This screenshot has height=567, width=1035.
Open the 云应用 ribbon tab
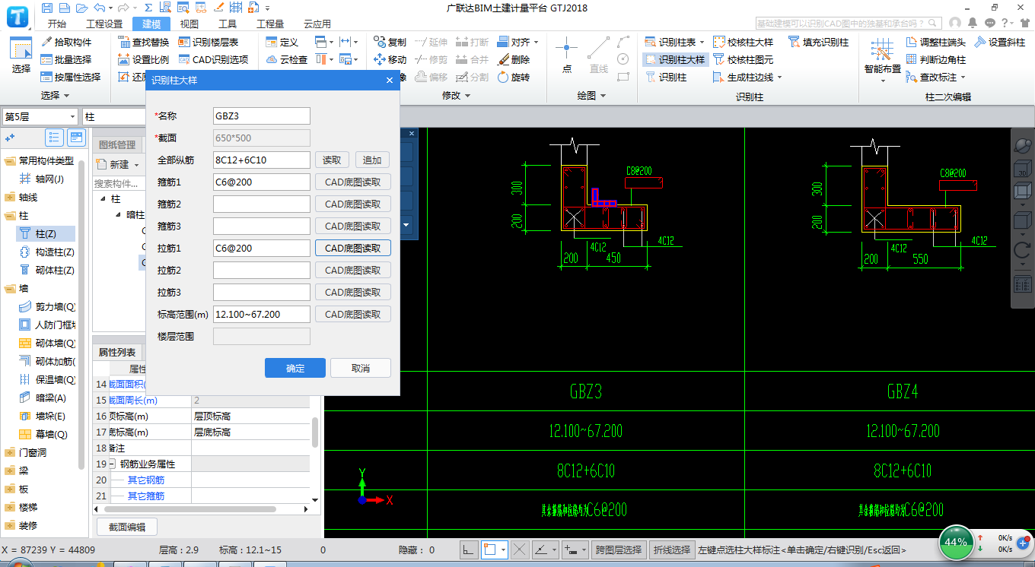[x=317, y=24]
